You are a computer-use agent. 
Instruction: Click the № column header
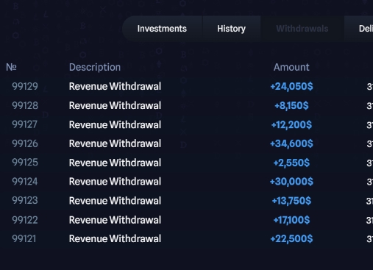11,67
